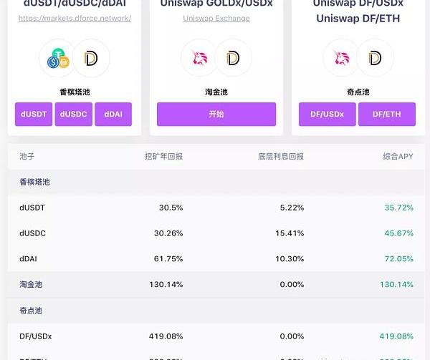Open the markets.dforce.network link
Screen dimensions: 430x360
(75, 18)
